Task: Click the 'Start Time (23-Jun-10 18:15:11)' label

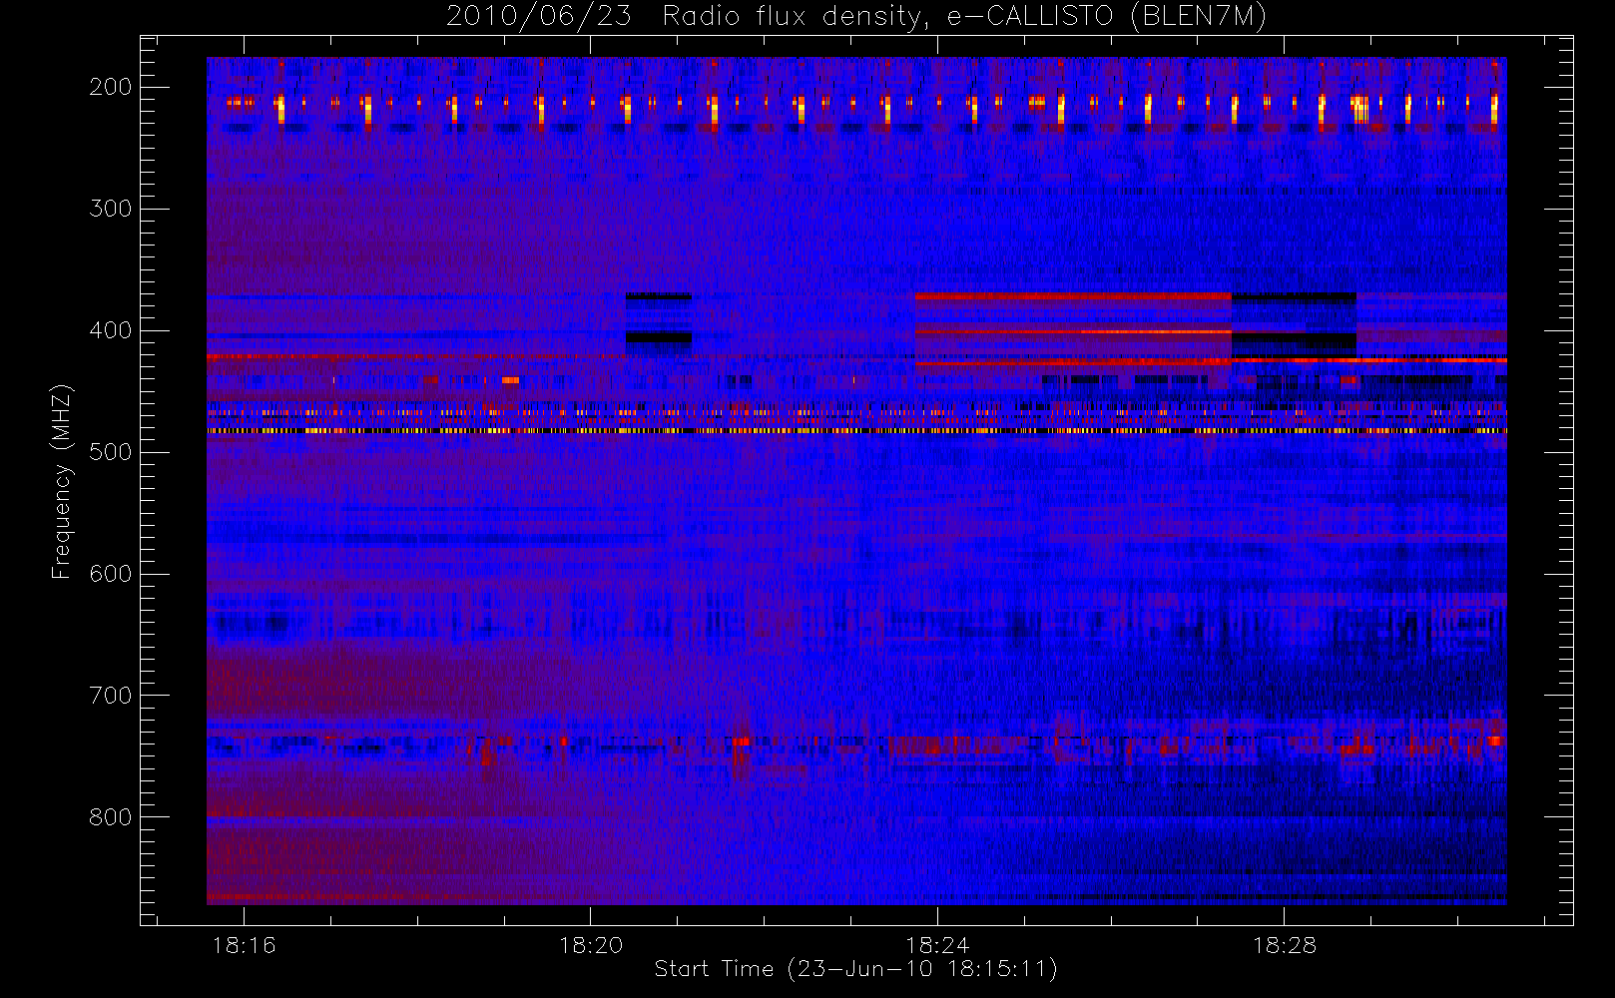Action: point(856,968)
